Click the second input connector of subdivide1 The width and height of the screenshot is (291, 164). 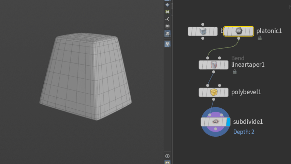tap(222, 115)
